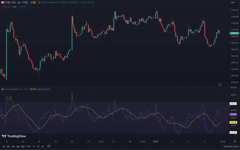Click the 03:44:00 (UTC) timezone clock
The height and width of the screenshot is (150, 240).
(231, 147)
